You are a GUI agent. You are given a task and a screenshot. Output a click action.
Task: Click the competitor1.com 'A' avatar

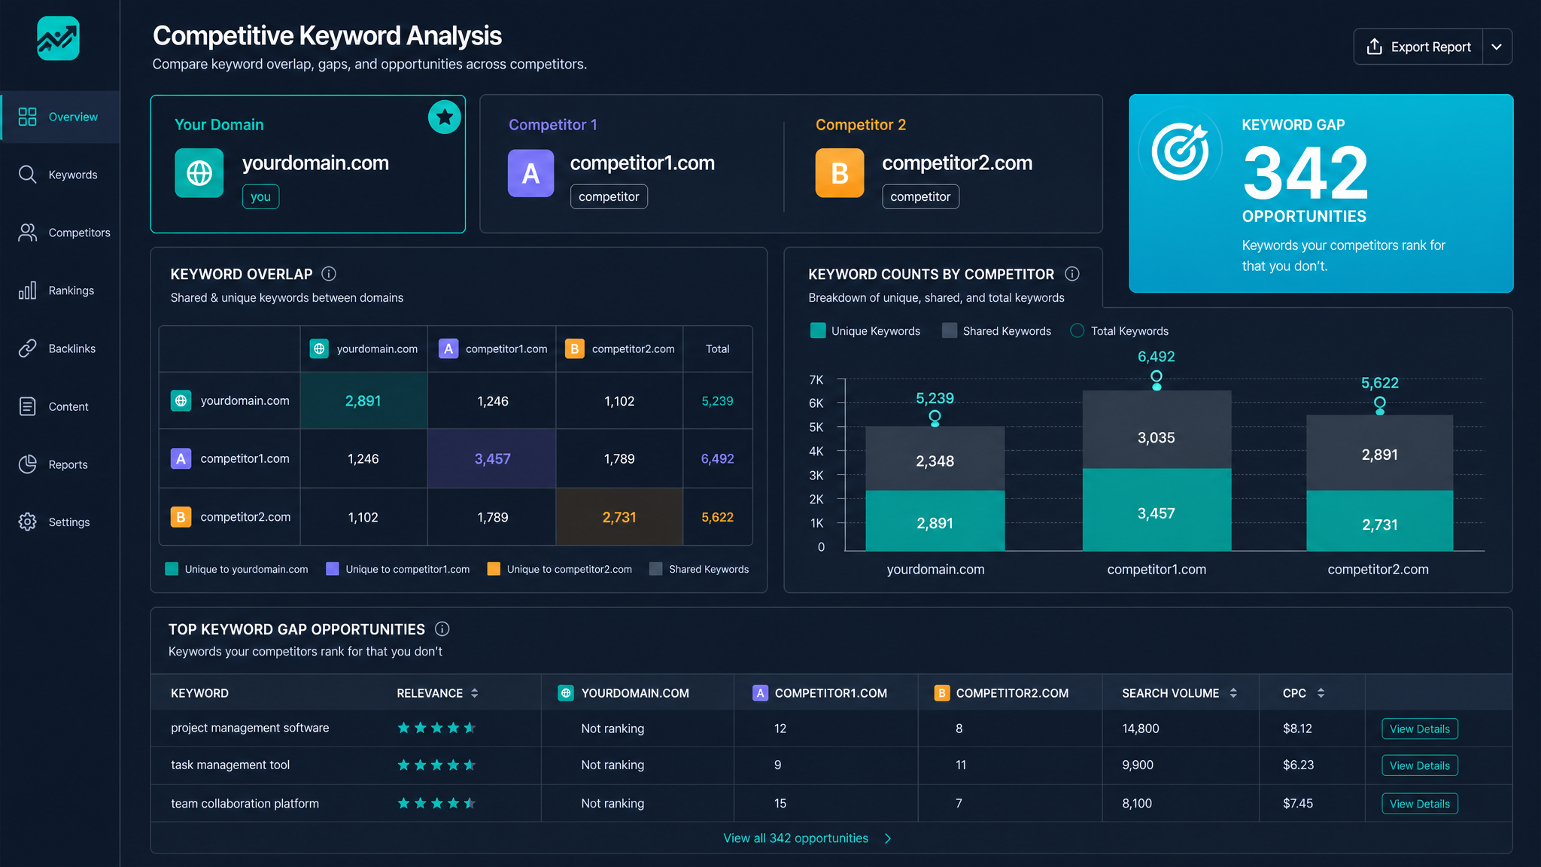(x=531, y=173)
